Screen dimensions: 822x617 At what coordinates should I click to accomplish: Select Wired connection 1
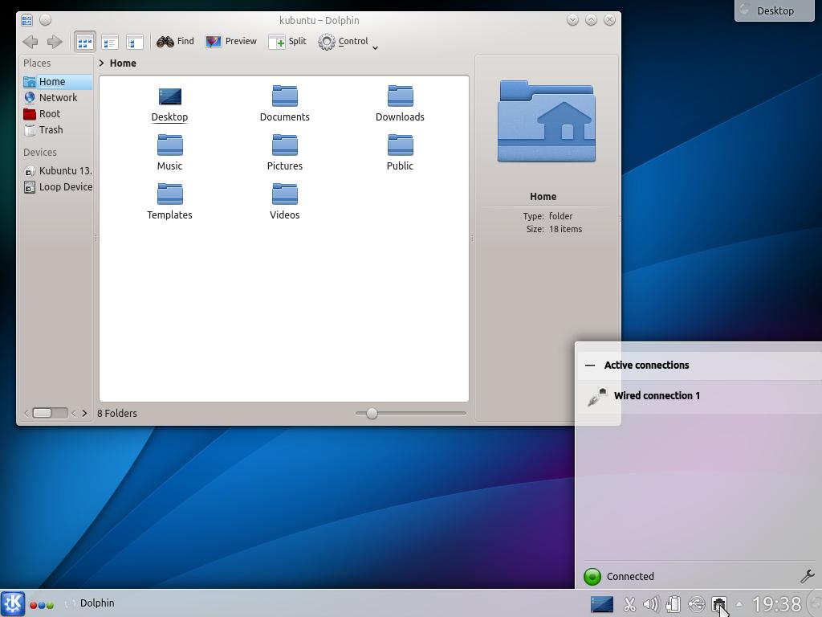point(657,395)
